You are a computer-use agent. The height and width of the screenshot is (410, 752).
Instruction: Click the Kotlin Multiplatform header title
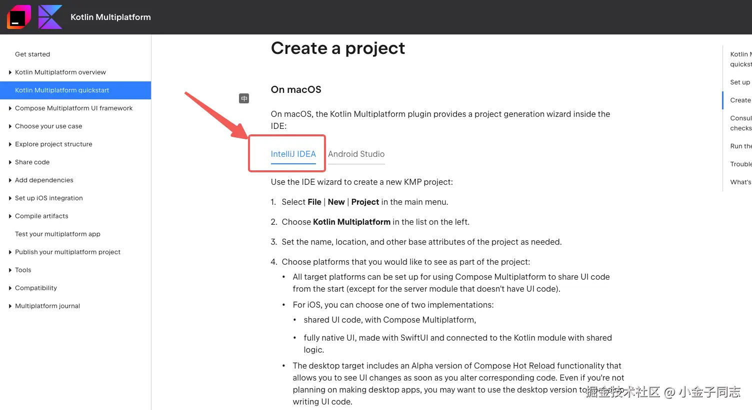pyautogui.click(x=110, y=17)
